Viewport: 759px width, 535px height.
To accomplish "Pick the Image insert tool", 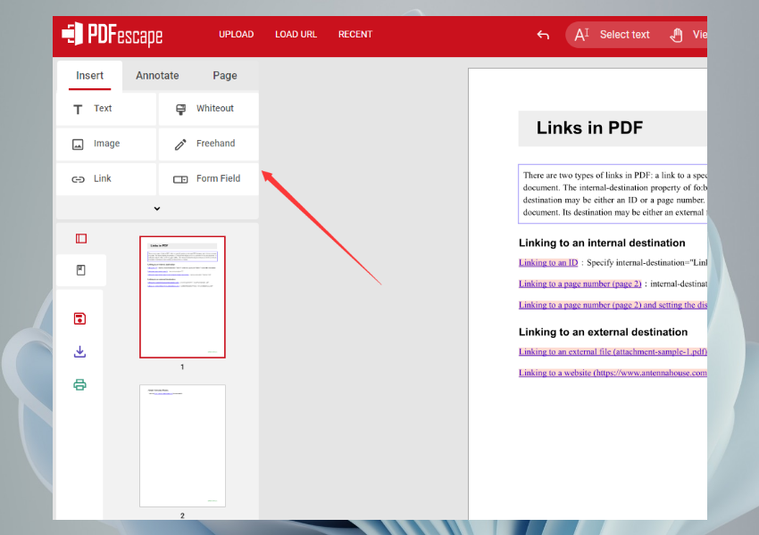I will (x=94, y=143).
